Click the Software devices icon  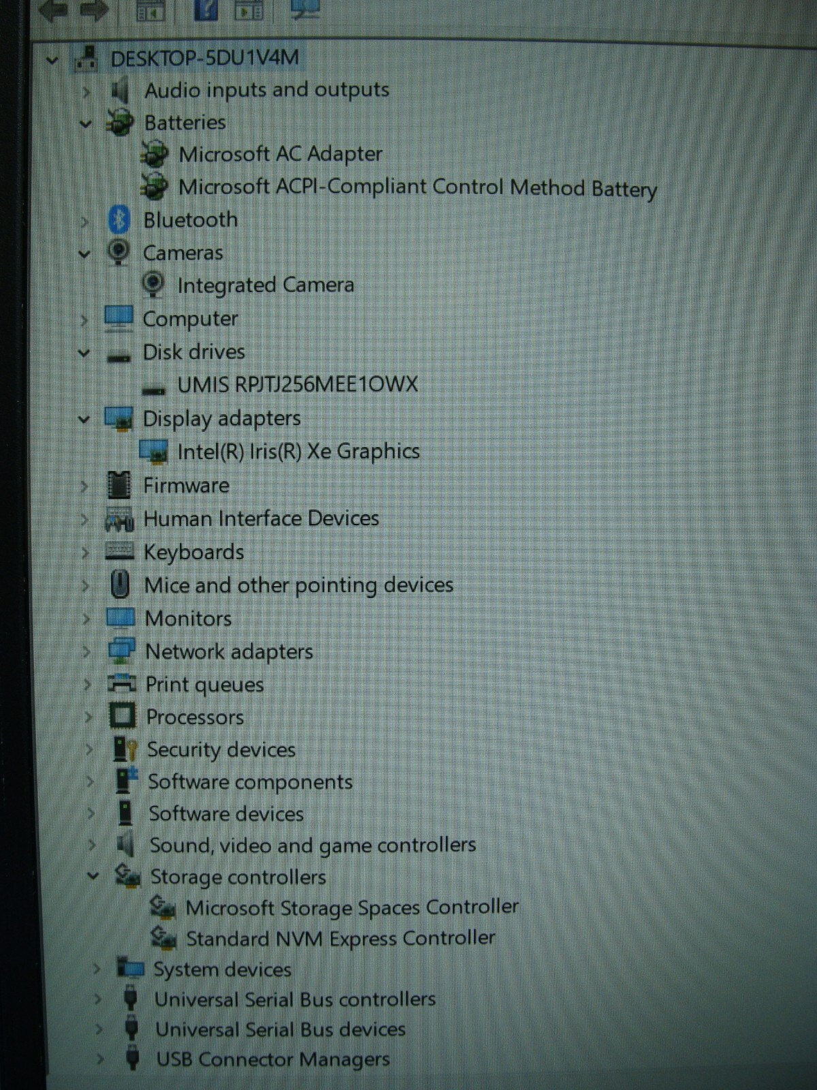click(x=126, y=813)
